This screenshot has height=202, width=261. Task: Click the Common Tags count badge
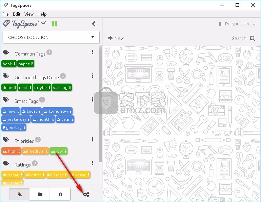[x=49, y=52]
